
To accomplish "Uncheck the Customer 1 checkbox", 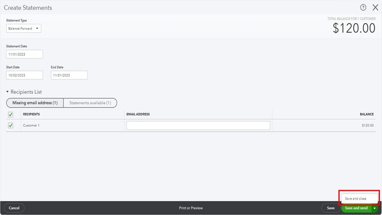I will point(10,125).
